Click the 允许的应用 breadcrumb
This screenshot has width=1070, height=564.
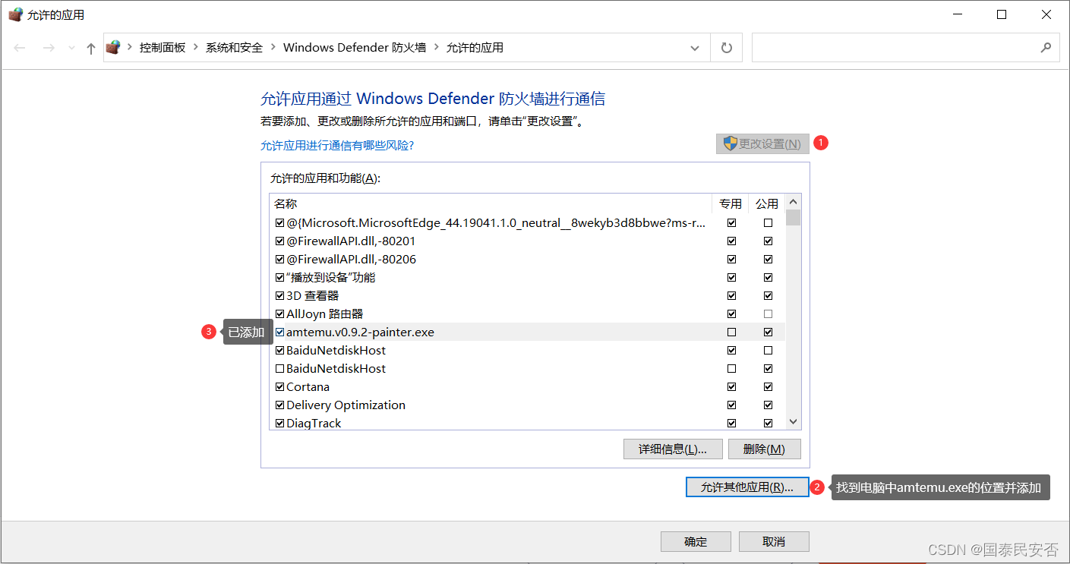click(475, 47)
